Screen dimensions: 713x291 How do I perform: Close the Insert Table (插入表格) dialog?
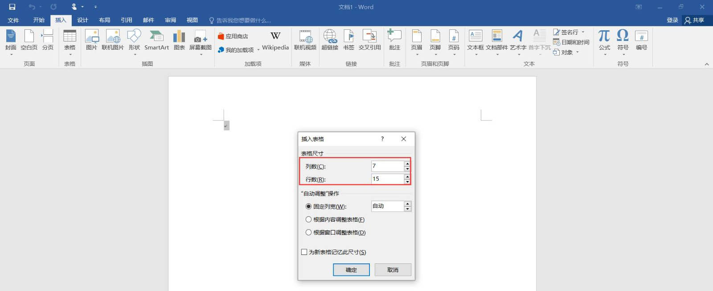(404, 139)
